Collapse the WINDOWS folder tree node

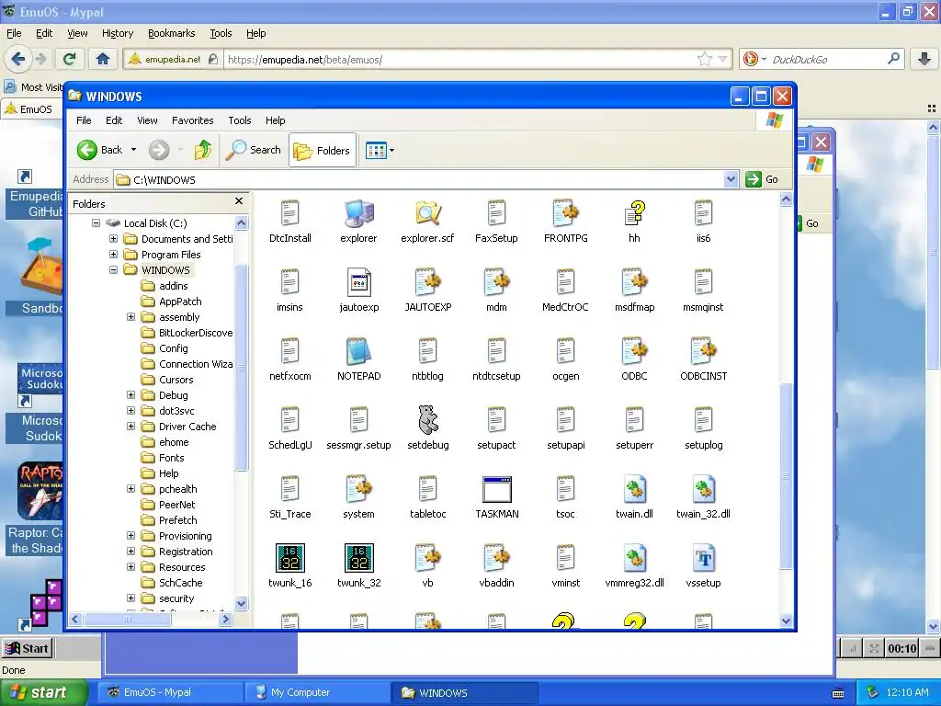[x=113, y=269]
